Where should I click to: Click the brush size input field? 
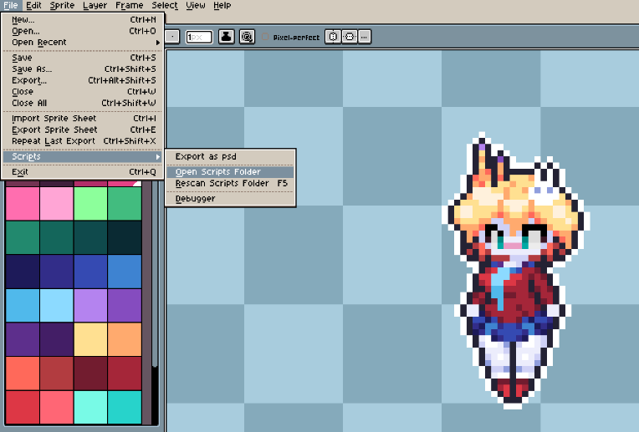pos(199,37)
